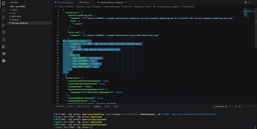Split the editor to the right
Screen dimensions: 257x129
(249, 2)
